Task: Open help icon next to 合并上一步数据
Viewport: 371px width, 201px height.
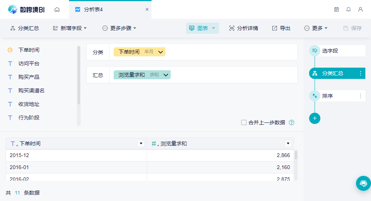Action: tap(291, 122)
